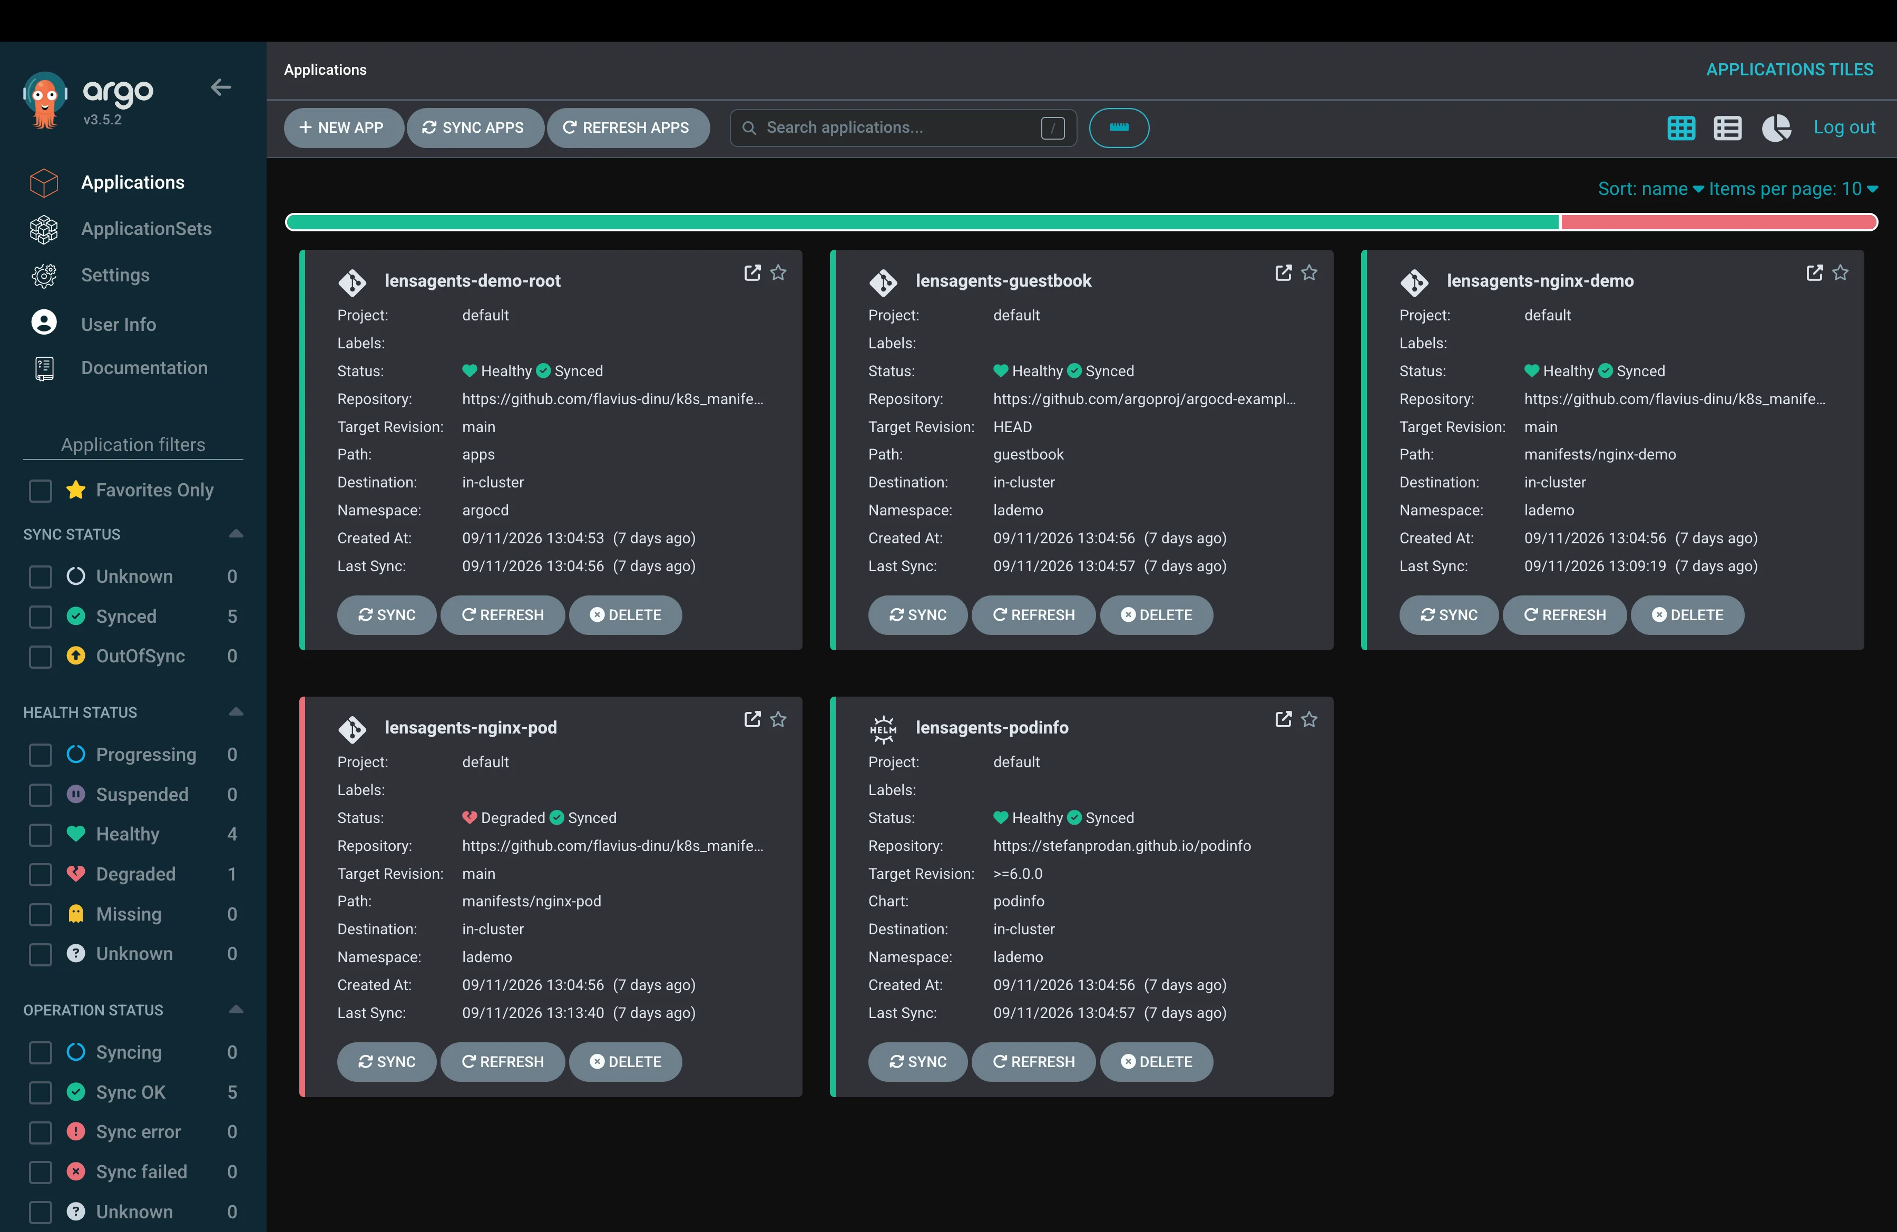Sync the lensagents-nginx-pod application

(x=387, y=1061)
